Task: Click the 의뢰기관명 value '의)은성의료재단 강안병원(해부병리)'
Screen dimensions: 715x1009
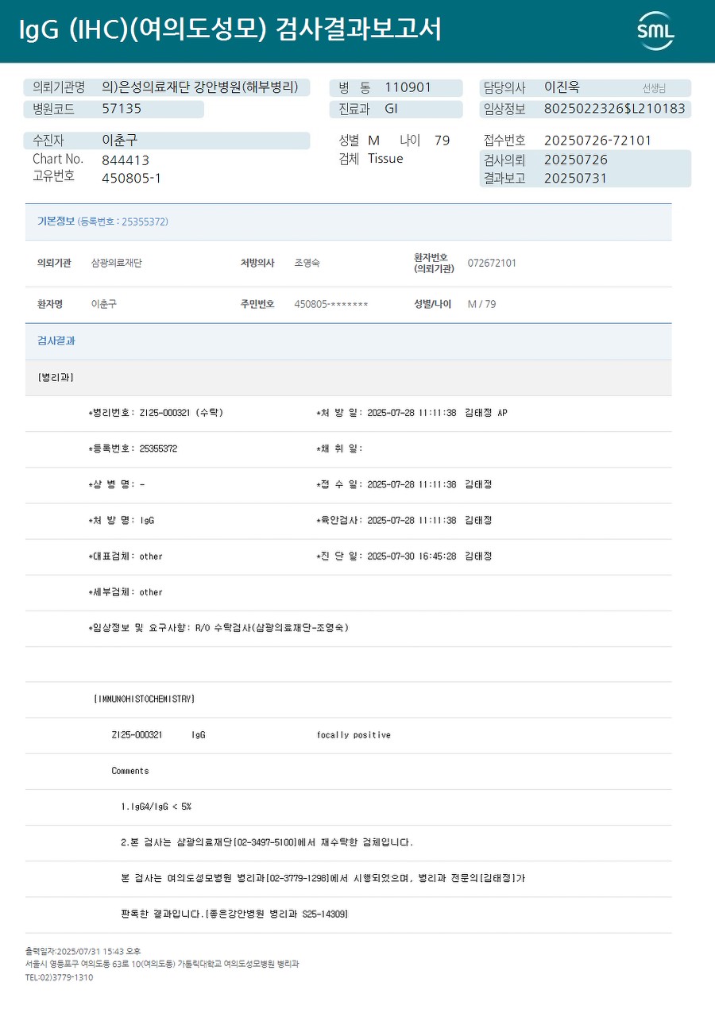Action: coord(201,87)
